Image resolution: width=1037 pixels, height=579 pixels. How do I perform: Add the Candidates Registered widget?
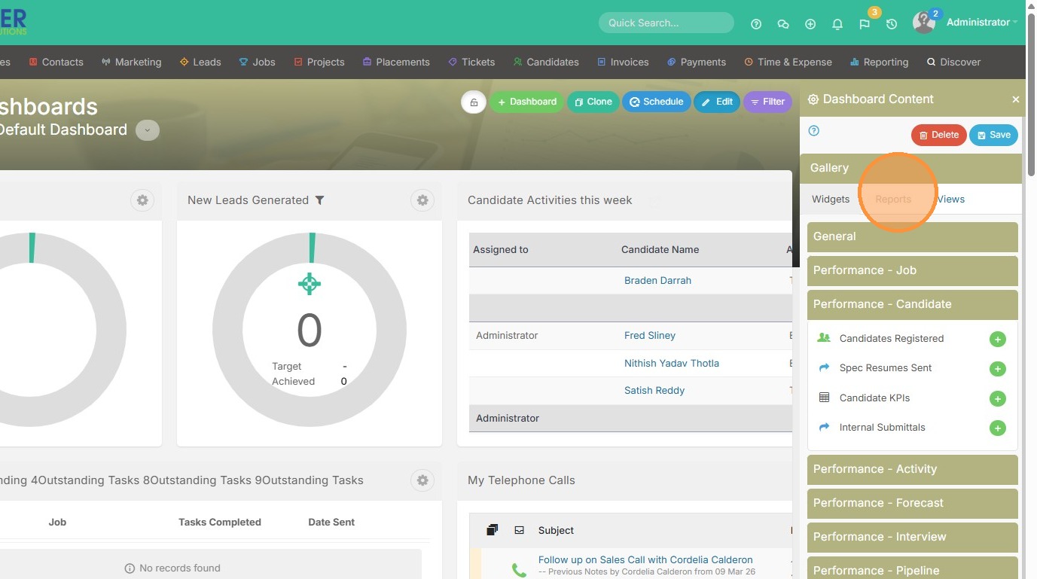[x=997, y=340]
